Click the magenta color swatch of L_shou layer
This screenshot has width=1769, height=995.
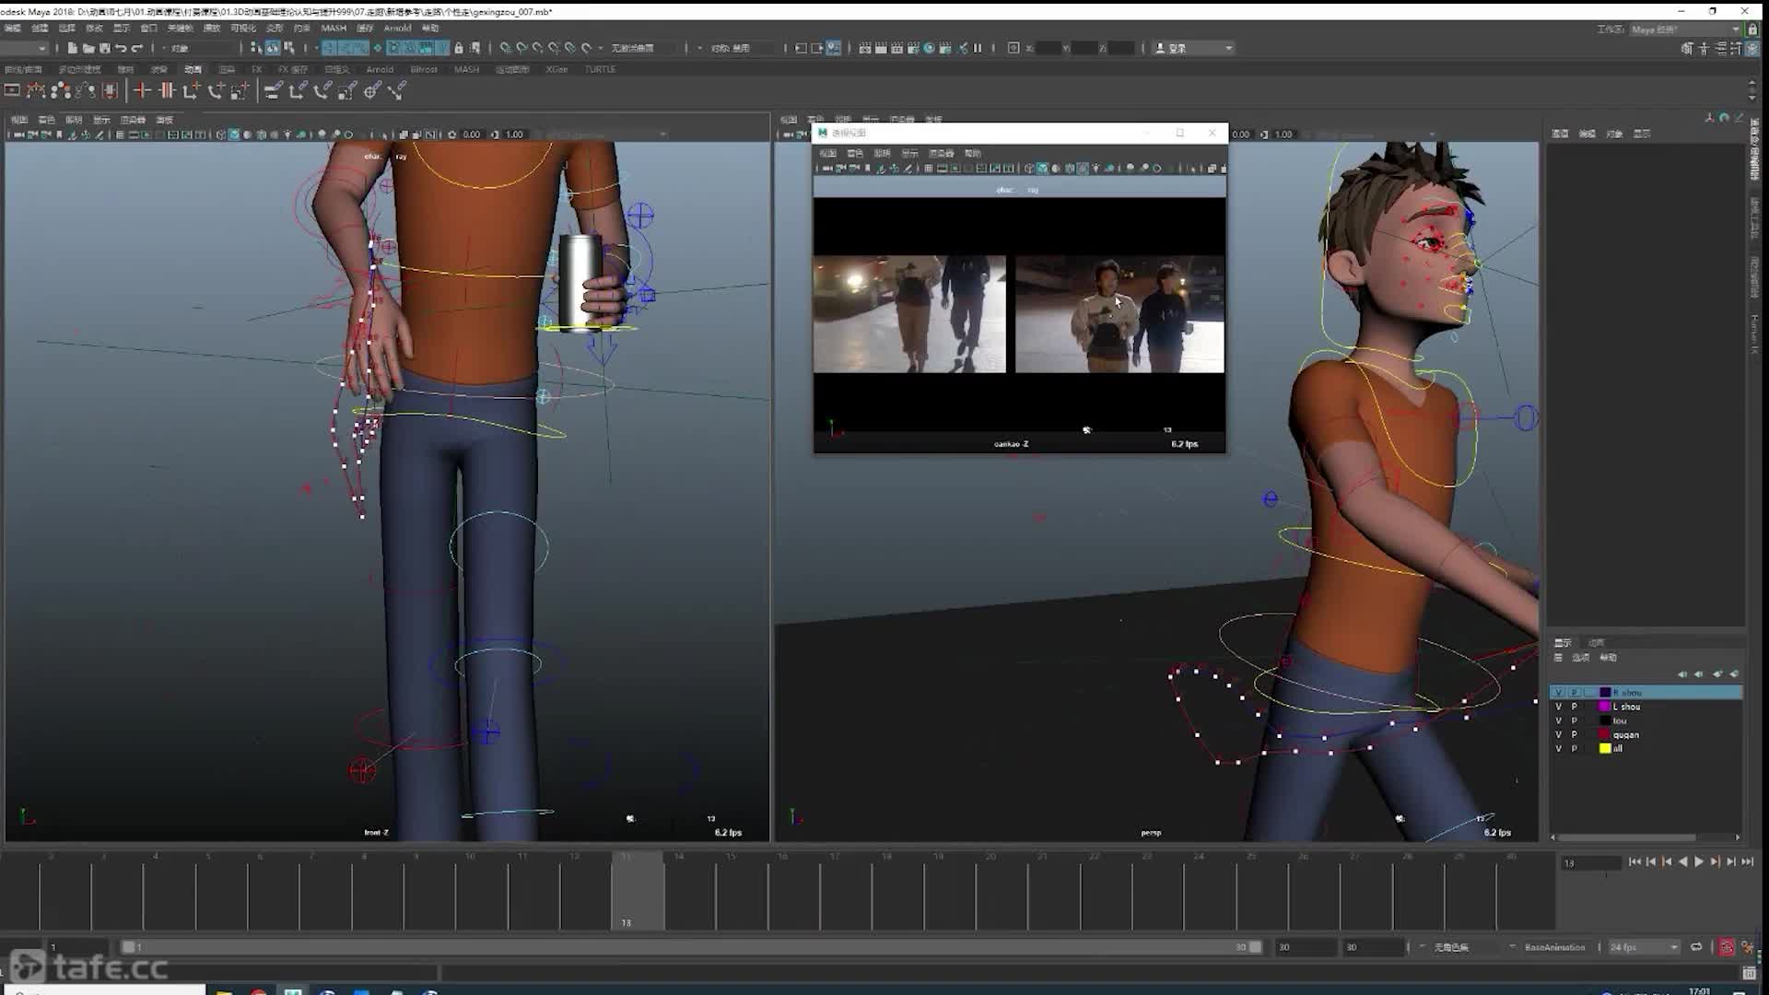pyautogui.click(x=1604, y=707)
